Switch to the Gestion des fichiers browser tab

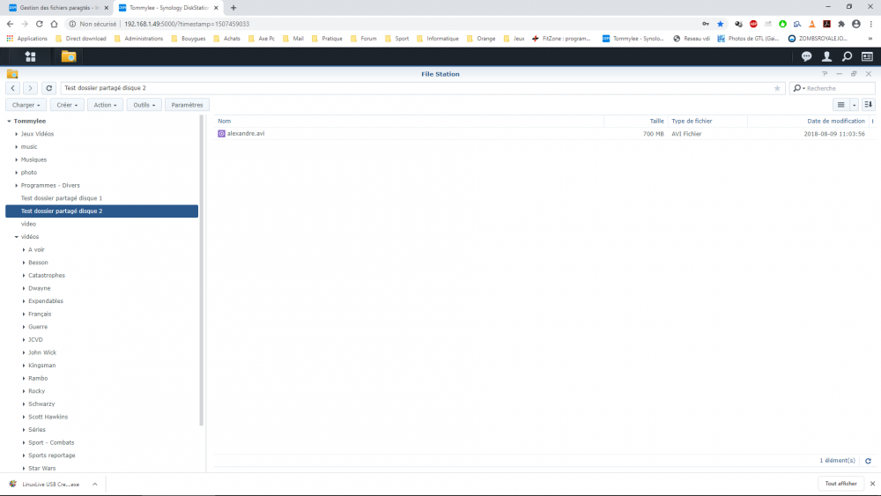coord(57,7)
